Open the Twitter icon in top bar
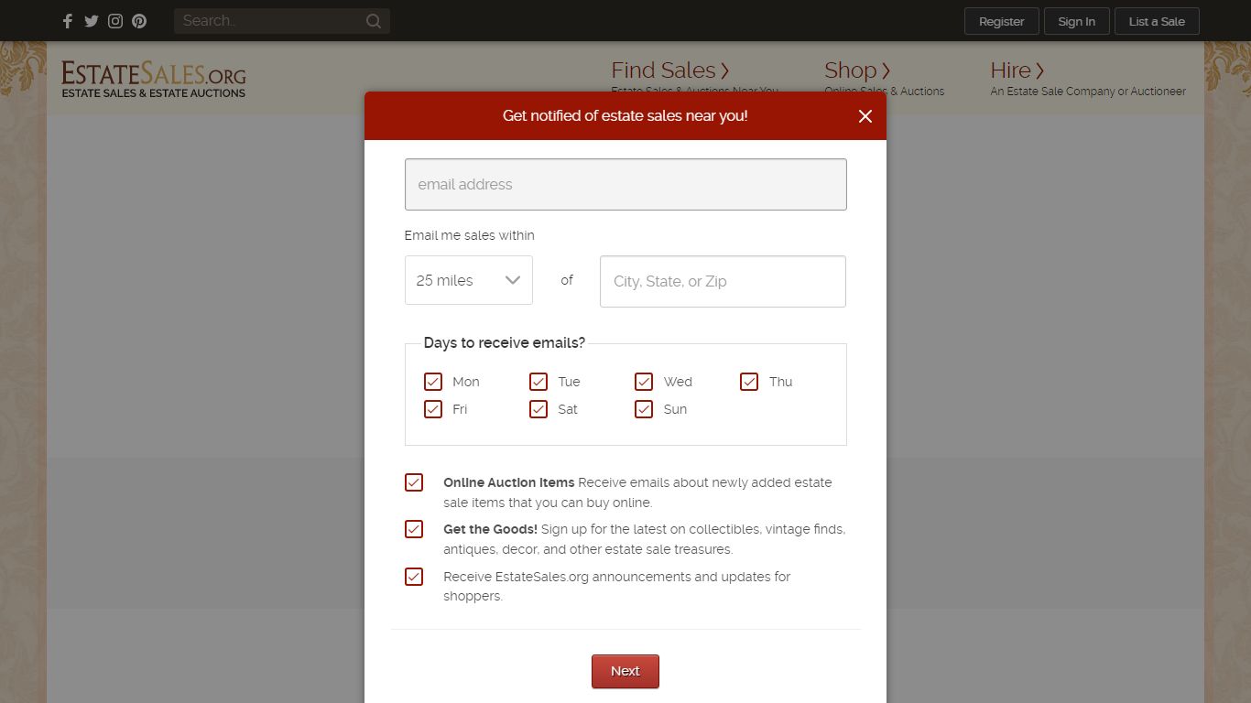Image resolution: width=1251 pixels, height=703 pixels. point(92,21)
